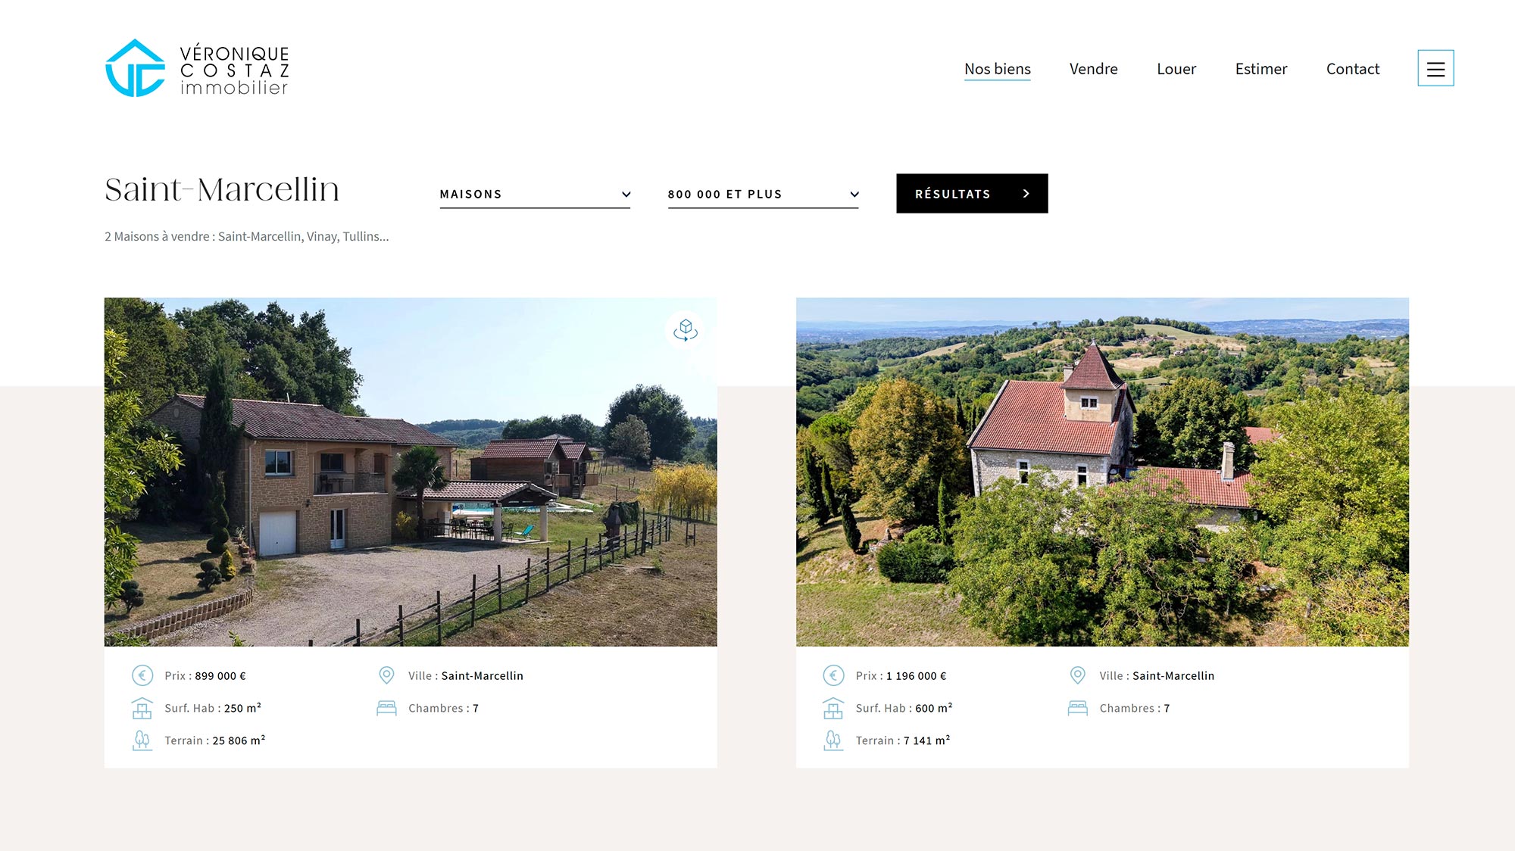Viewport: 1515px width, 851px height.
Task: Click the location pin icon on first listing
Action: pyautogui.click(x=386, y=675)
